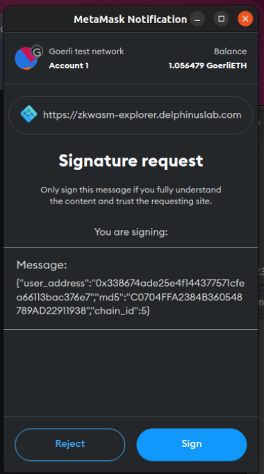This screenshot has width=264, height=474.
Task: Click the zkwasm-explorer site diamond icon
Action: (28, 114)
